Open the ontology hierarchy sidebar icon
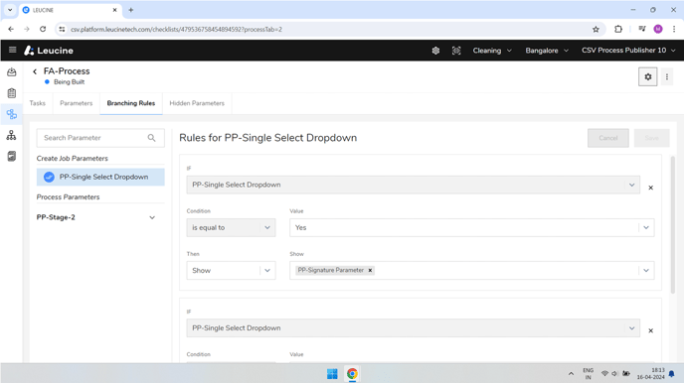The image size is (684, 383). click(11, 135)
